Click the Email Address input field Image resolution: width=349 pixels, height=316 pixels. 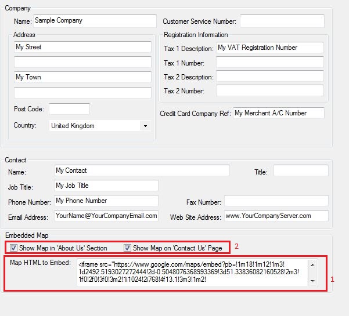(106, 216)
